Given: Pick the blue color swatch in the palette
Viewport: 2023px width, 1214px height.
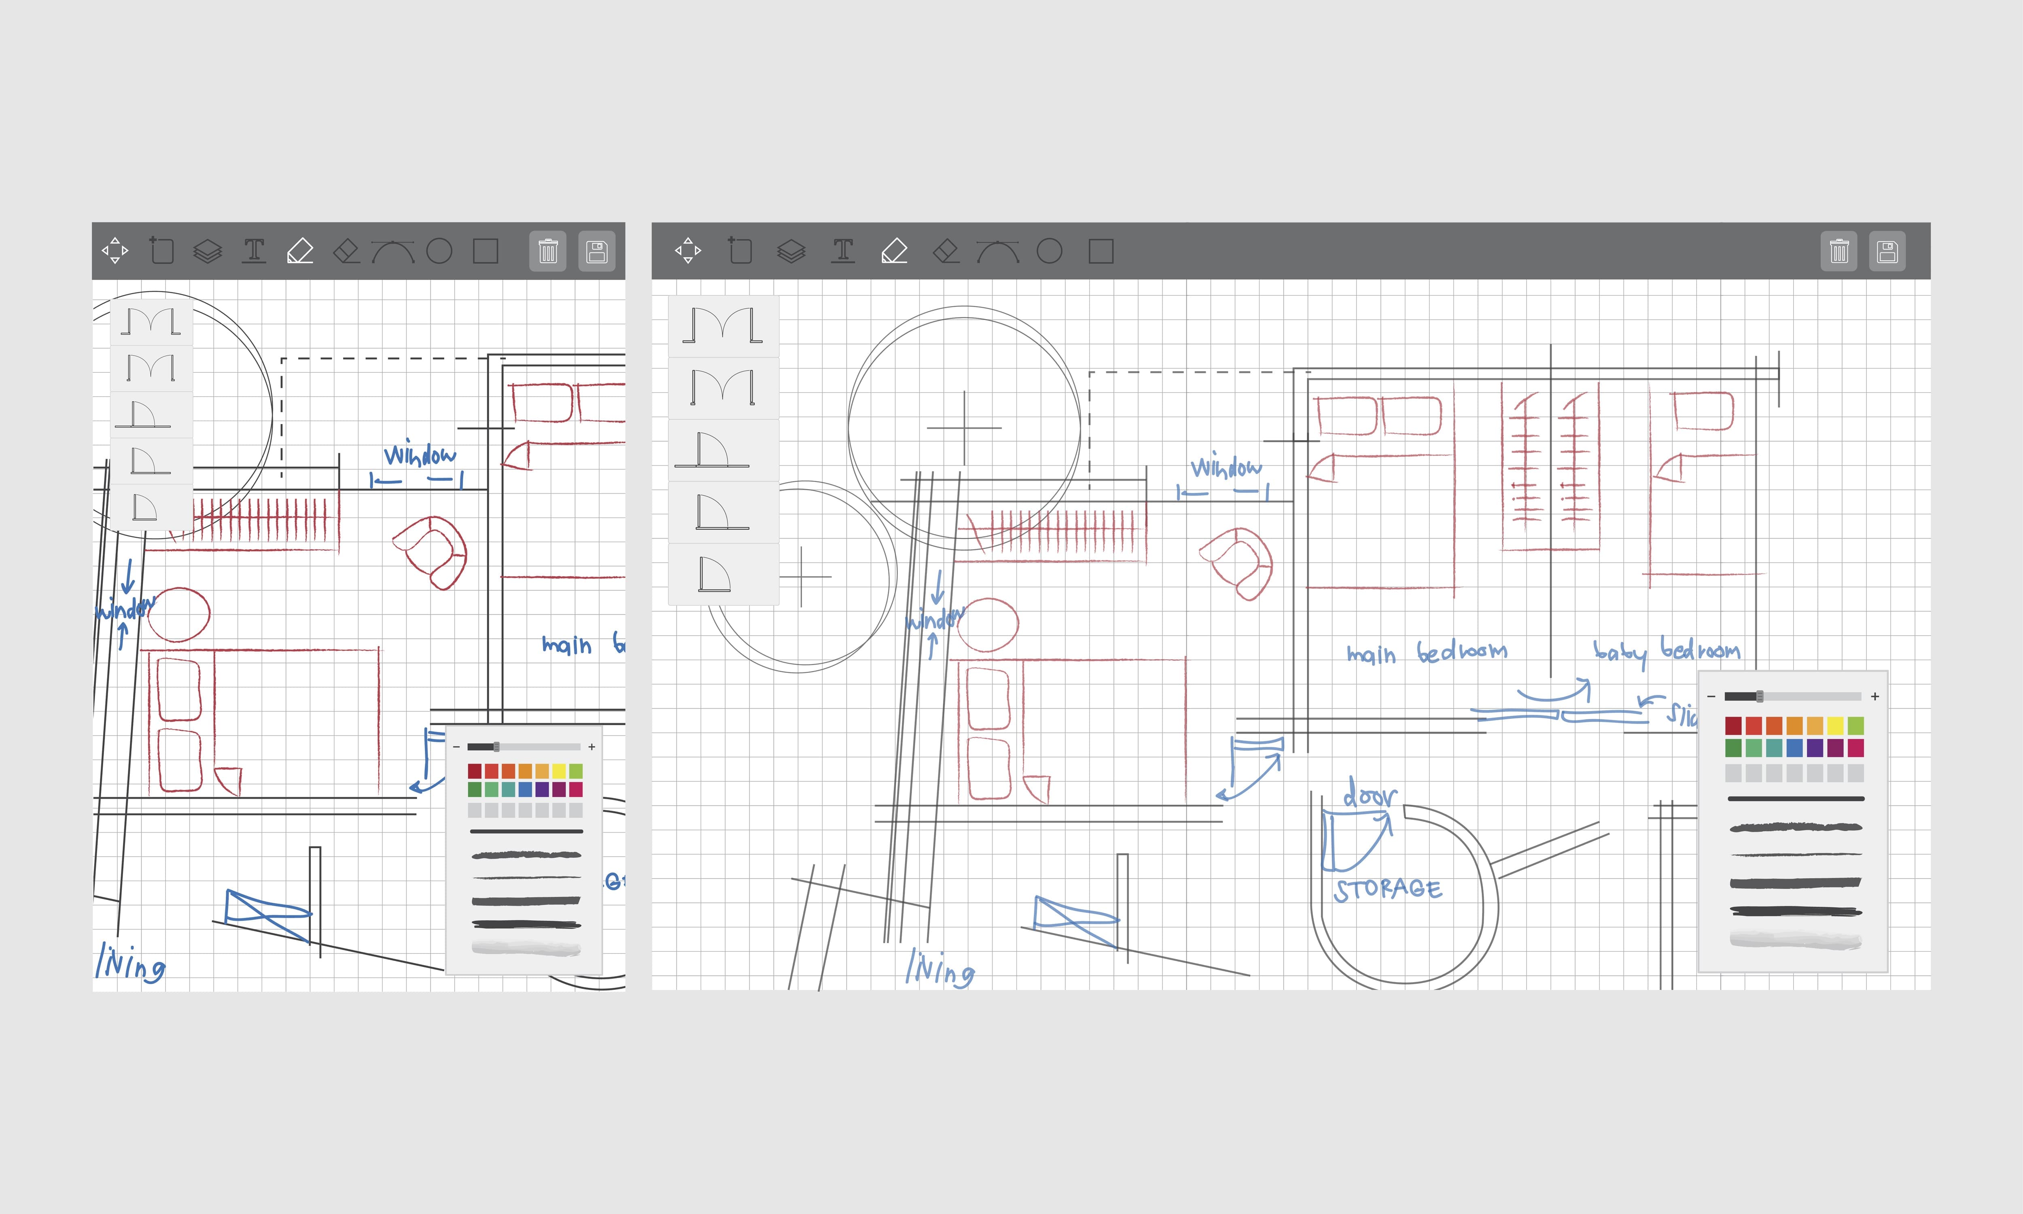Looking at the screenshot, I should (x=1795, y=749).
